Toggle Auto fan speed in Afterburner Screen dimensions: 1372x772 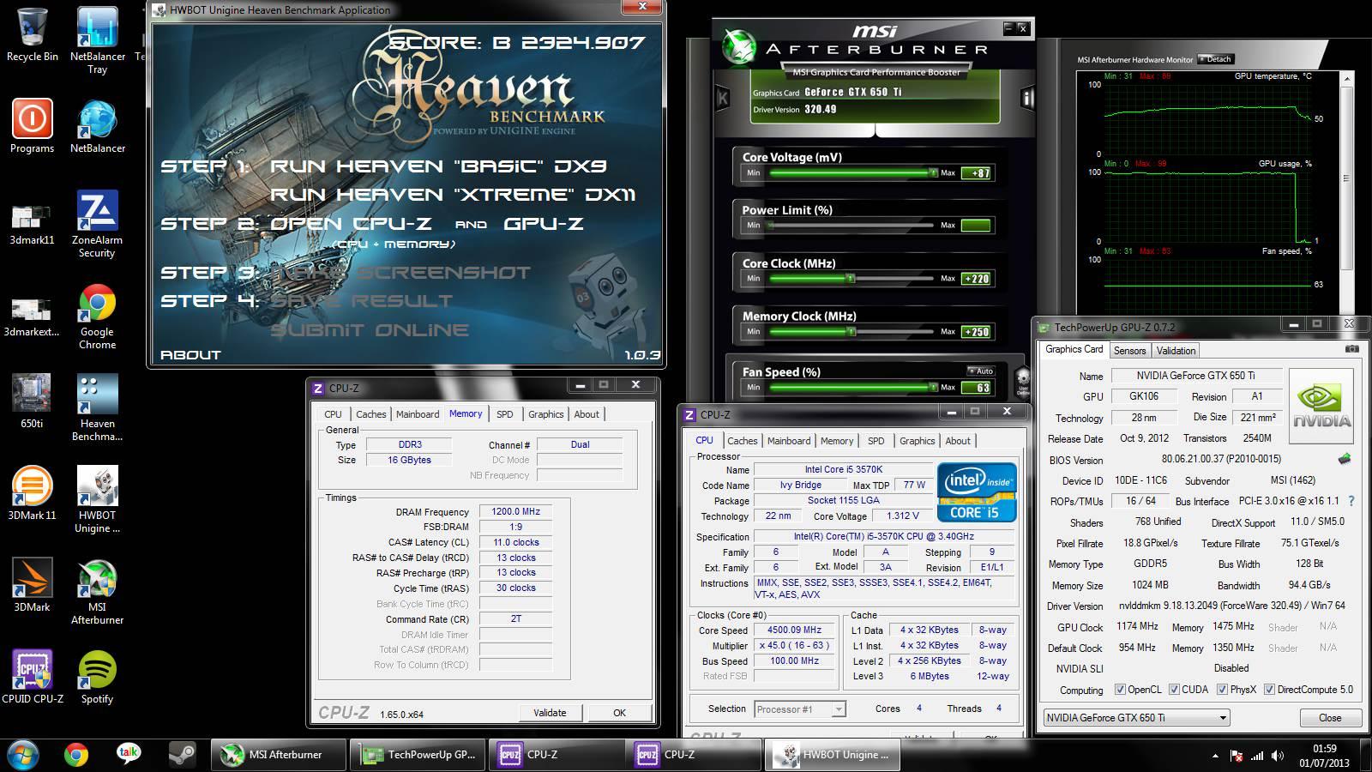point(980,371)
